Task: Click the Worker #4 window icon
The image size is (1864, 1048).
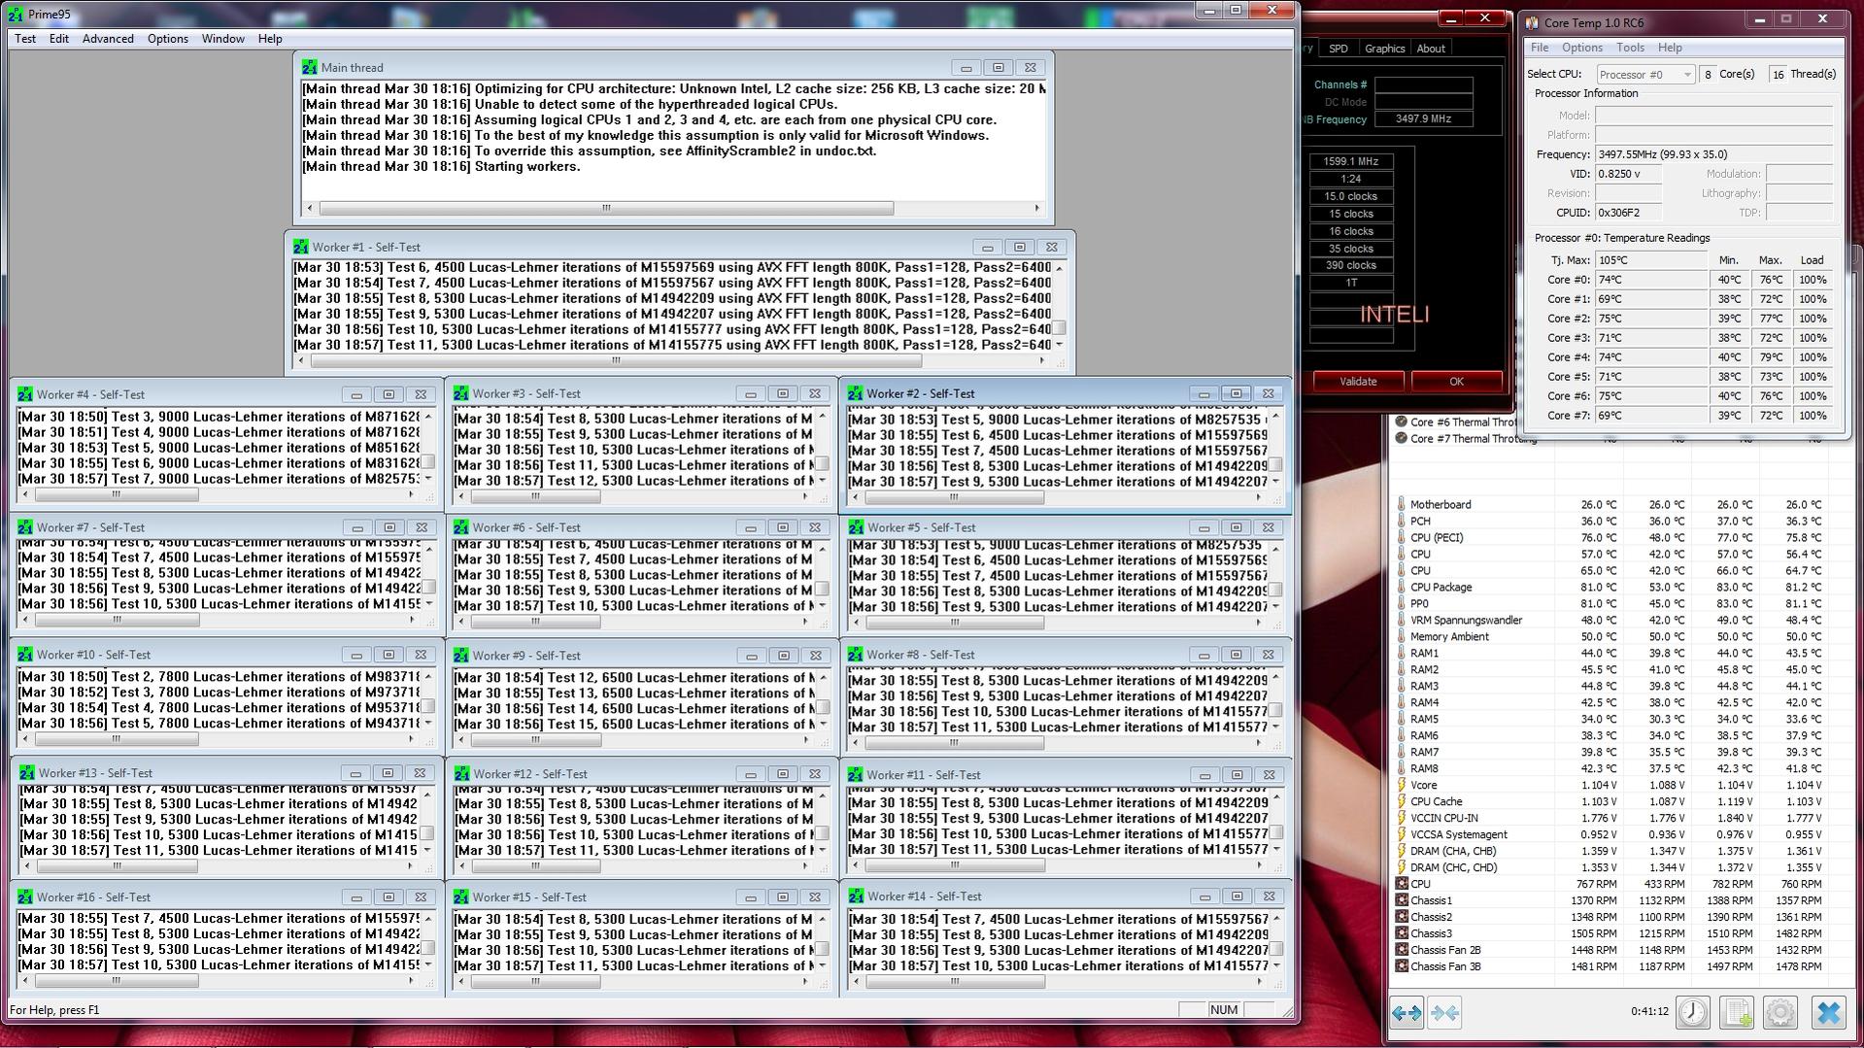Action: pyautogui.click(x=24, y=394)
